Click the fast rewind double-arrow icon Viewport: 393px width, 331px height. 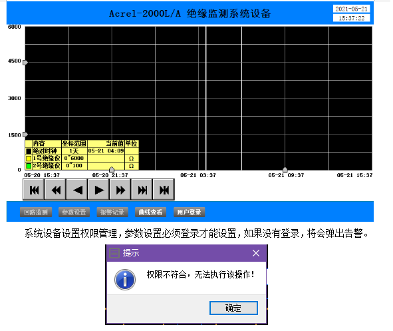point(55,190)
